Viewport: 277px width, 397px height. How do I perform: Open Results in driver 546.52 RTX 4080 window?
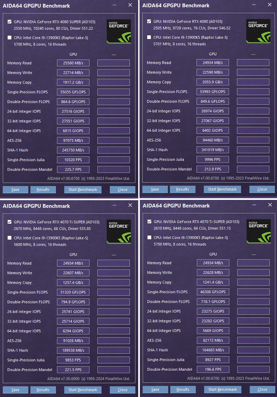[x=183, y=189]
